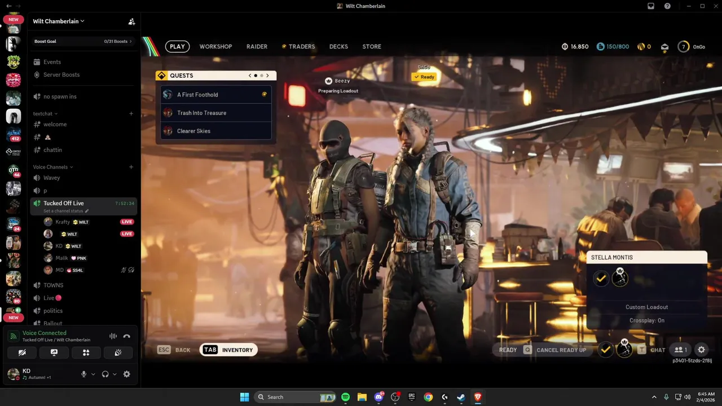Open Epic Games Launcher from taskbar

(x=412, y=397)
